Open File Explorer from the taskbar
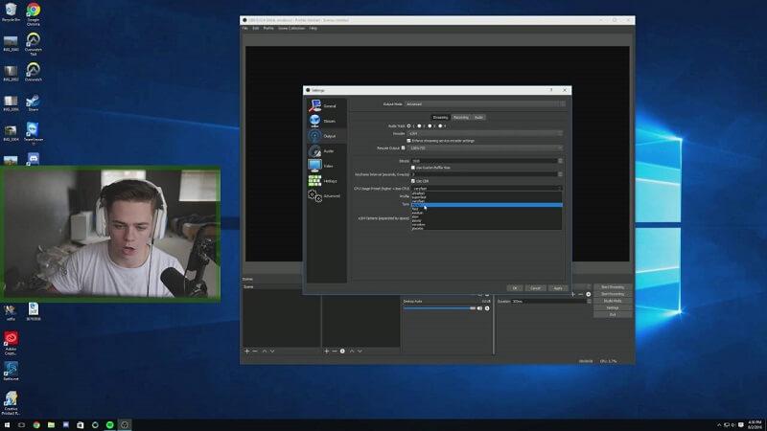Image resolution: width=767 pixels, height=431 pixels. (x=51, y=424)
